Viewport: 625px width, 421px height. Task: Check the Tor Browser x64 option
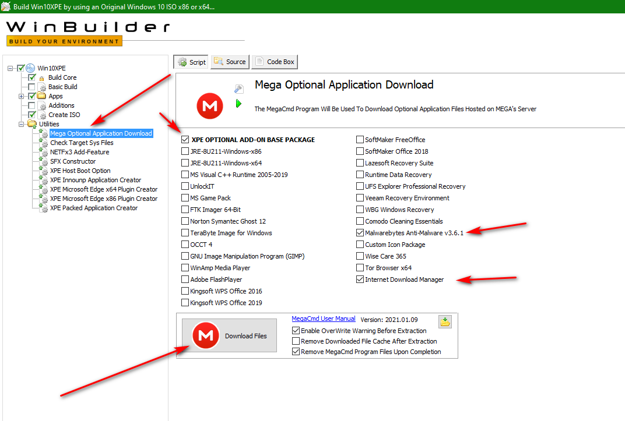click(360, 268)
